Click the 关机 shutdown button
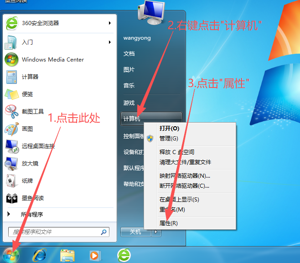 point(135,232)
